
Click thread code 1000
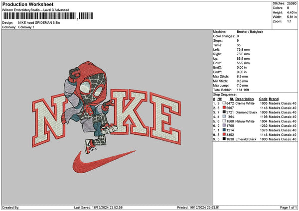coord(264,139)
